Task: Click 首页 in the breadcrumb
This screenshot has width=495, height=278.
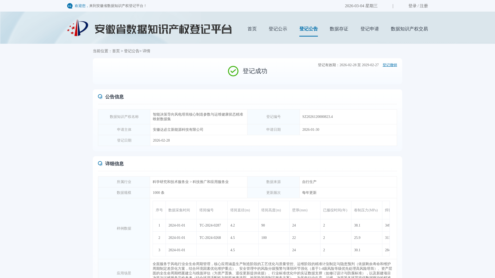Action: [116, 51]
